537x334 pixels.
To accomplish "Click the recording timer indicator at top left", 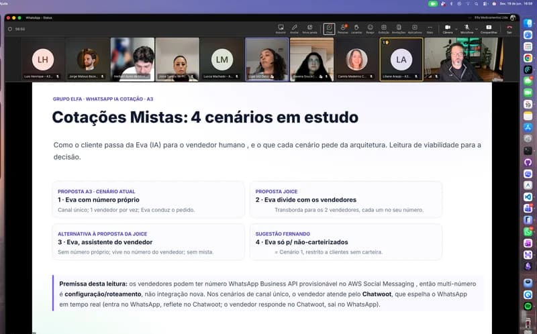I will pos(17,29).
